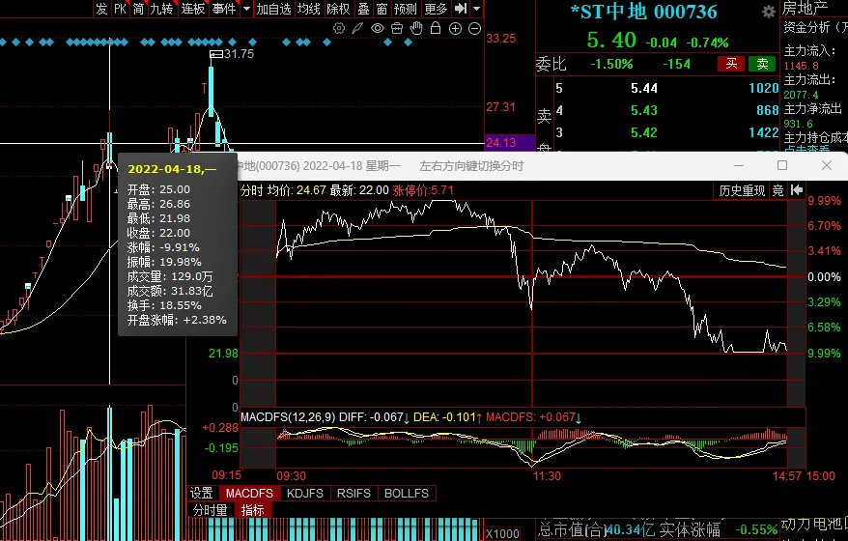Click the green 卖 sell button

coord(762,64)
